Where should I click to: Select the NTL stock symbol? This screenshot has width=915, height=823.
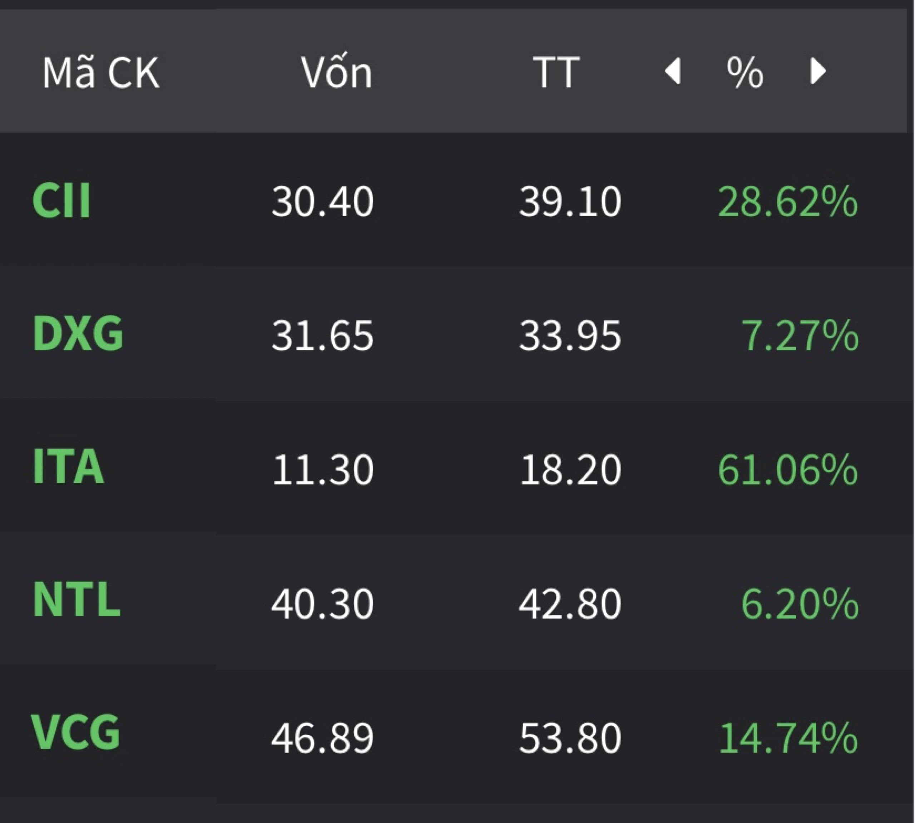pyautogui.click(x=76, y=600)
